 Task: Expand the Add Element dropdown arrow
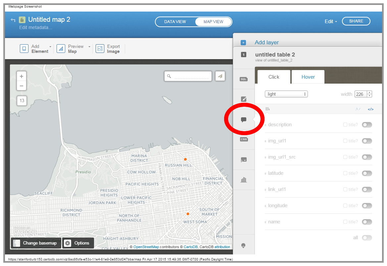[50, 47]
